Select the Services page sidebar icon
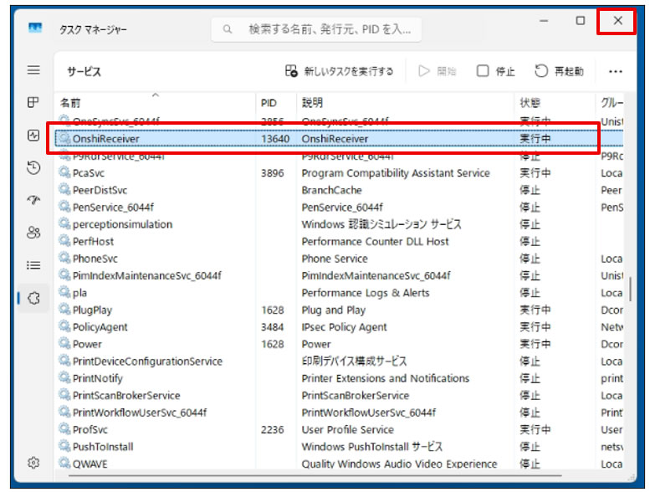The width and height of the screenshot is (655, 492). pos(33,298)
